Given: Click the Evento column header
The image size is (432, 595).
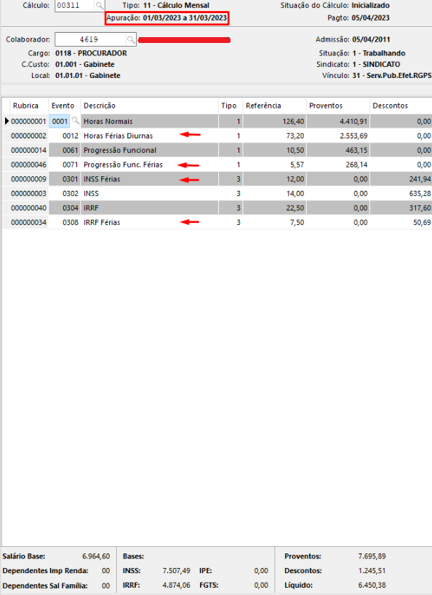Looking at the screenshot, I should [63, 106].
